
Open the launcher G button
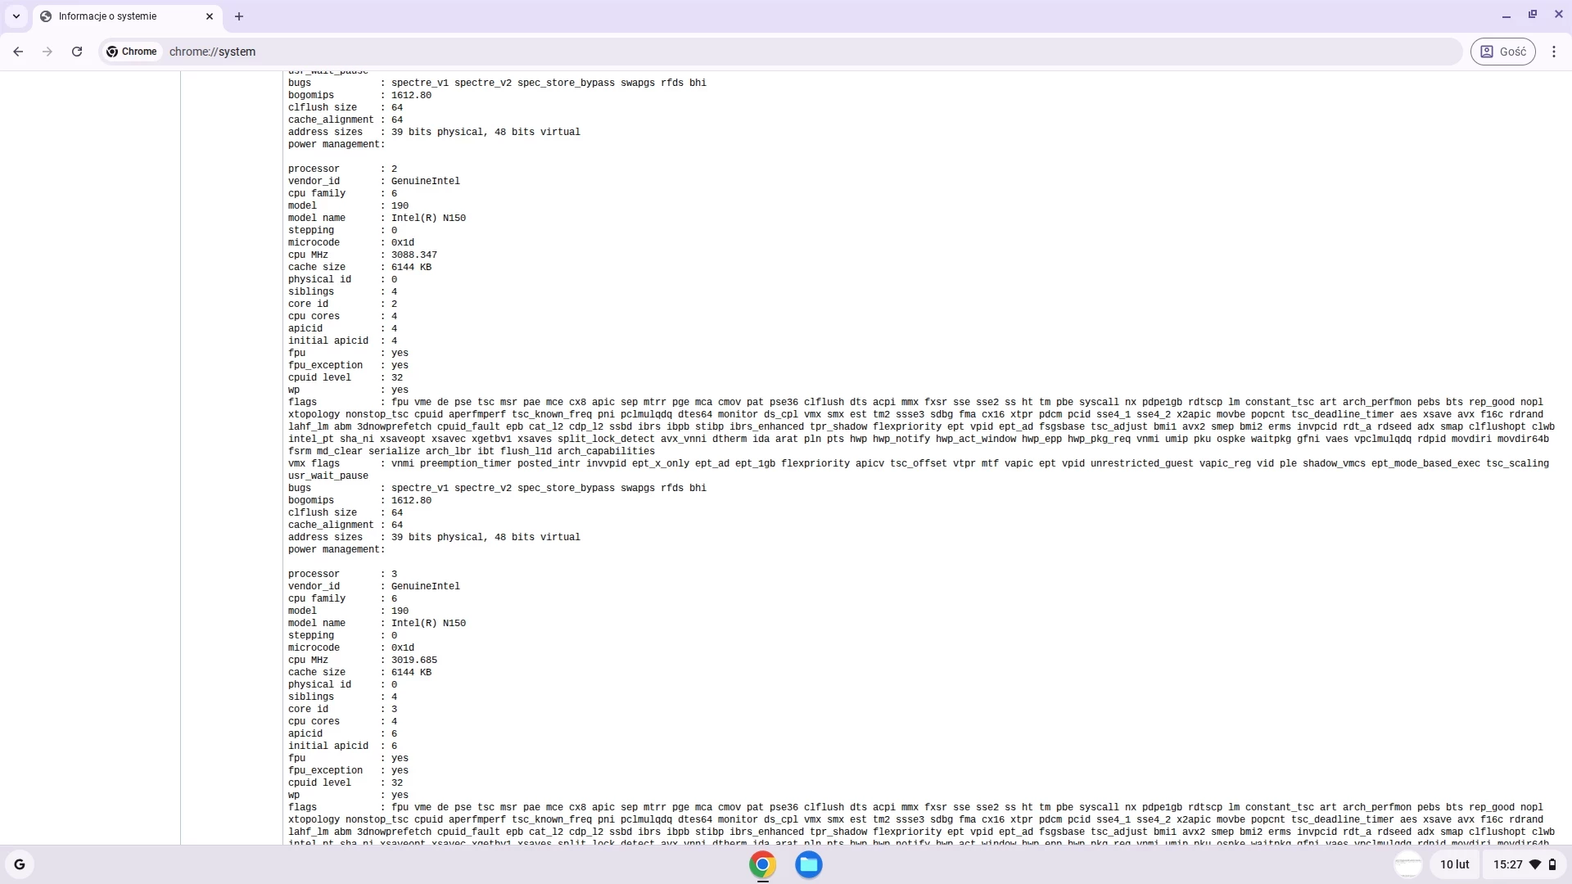pyautogui.click(x=20, y=864)
